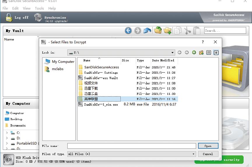Open the Files of type dropdown
Screen dimensions: 252x167
point(193,154)
